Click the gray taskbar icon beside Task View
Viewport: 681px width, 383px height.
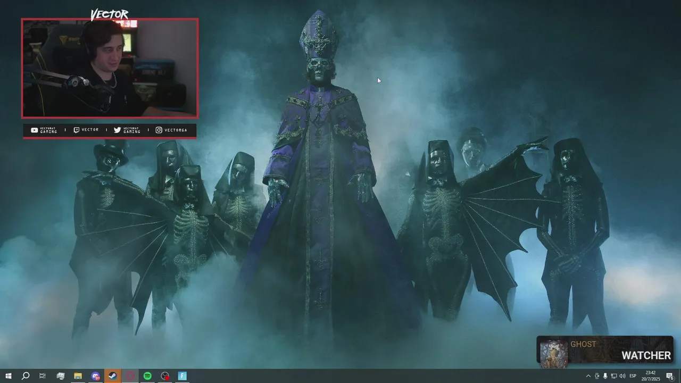coord(60,376)
